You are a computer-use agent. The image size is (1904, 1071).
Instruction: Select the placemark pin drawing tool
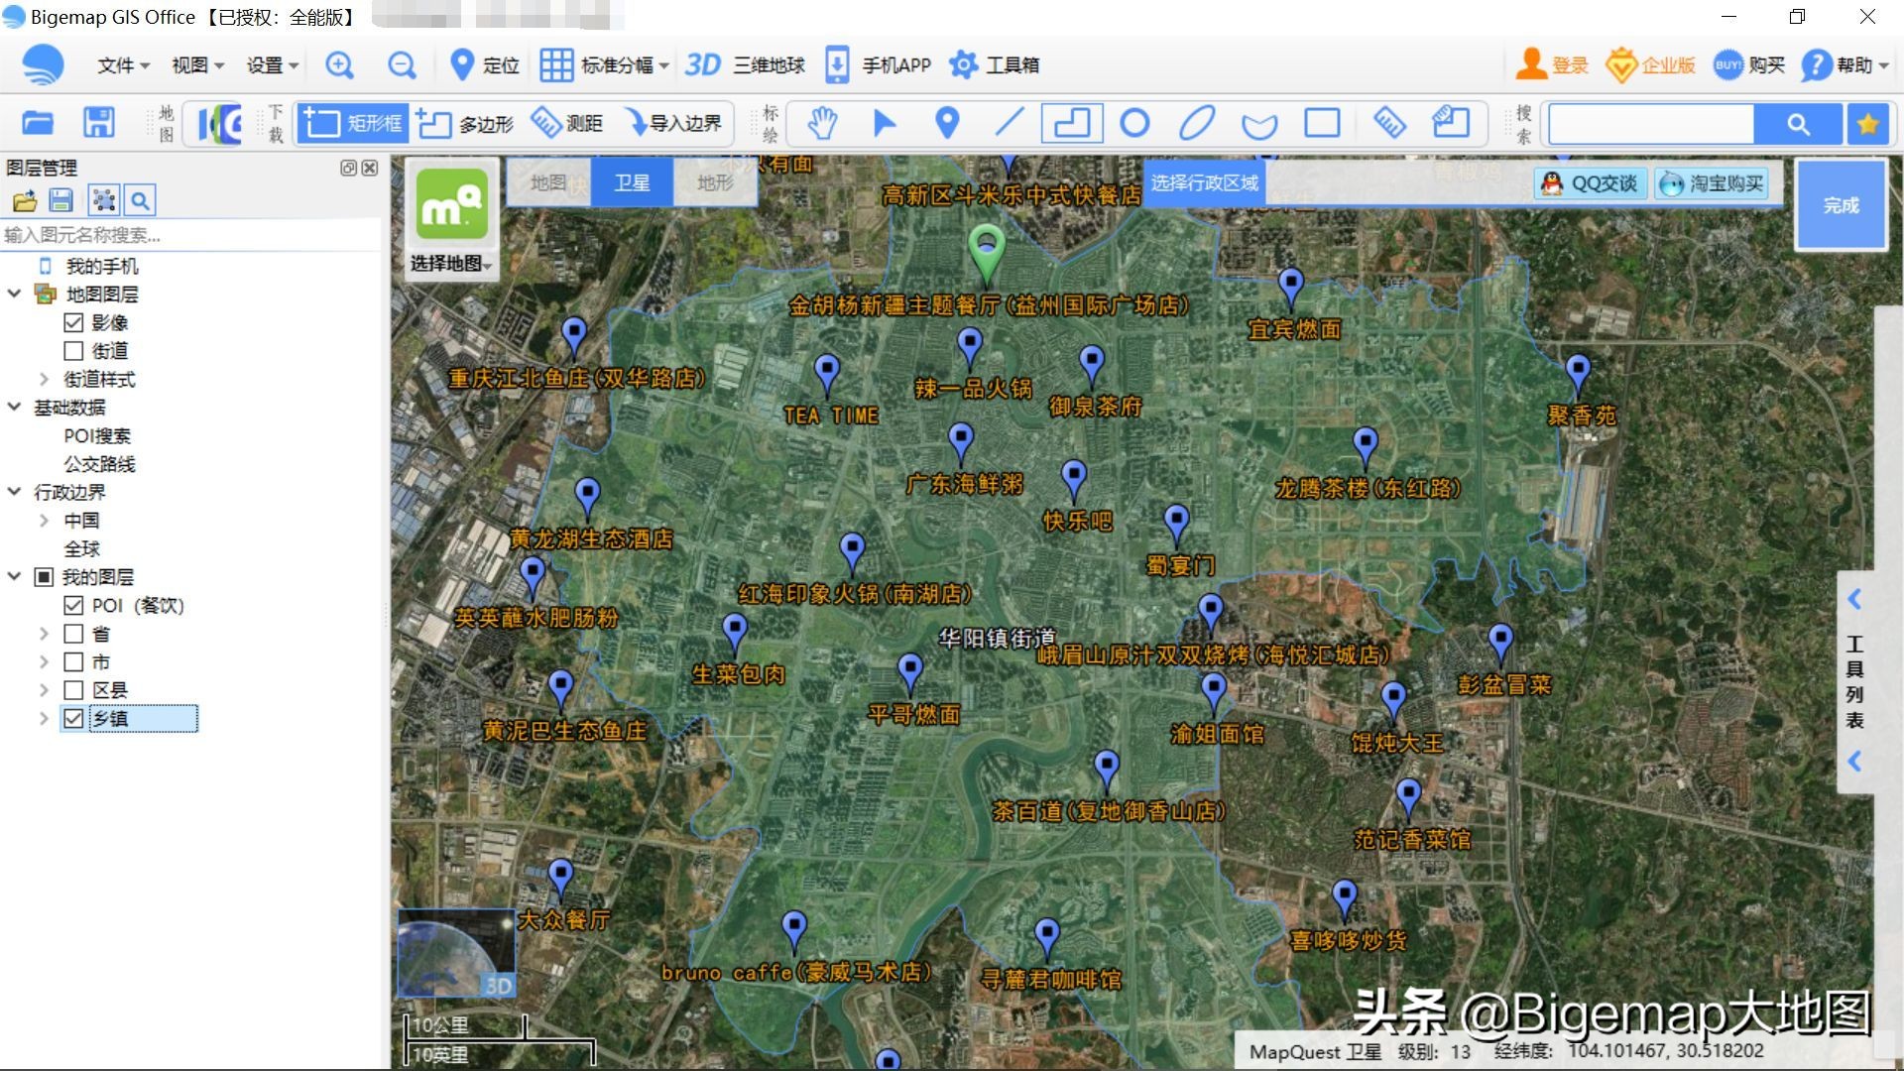946,123
